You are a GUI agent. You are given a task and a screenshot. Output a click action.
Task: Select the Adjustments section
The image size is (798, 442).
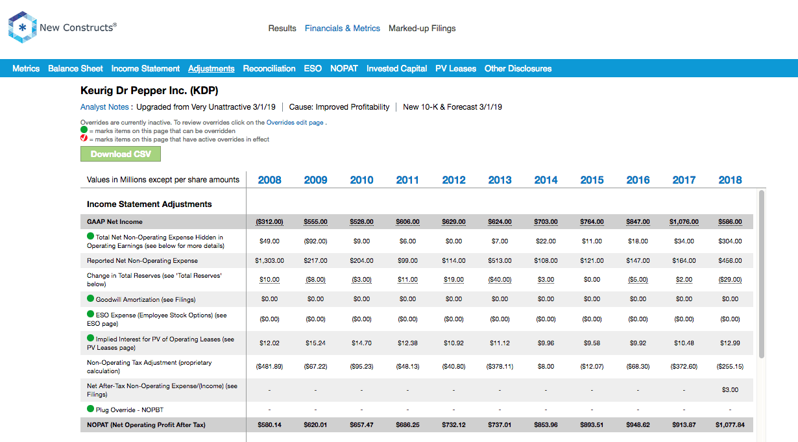212,68
